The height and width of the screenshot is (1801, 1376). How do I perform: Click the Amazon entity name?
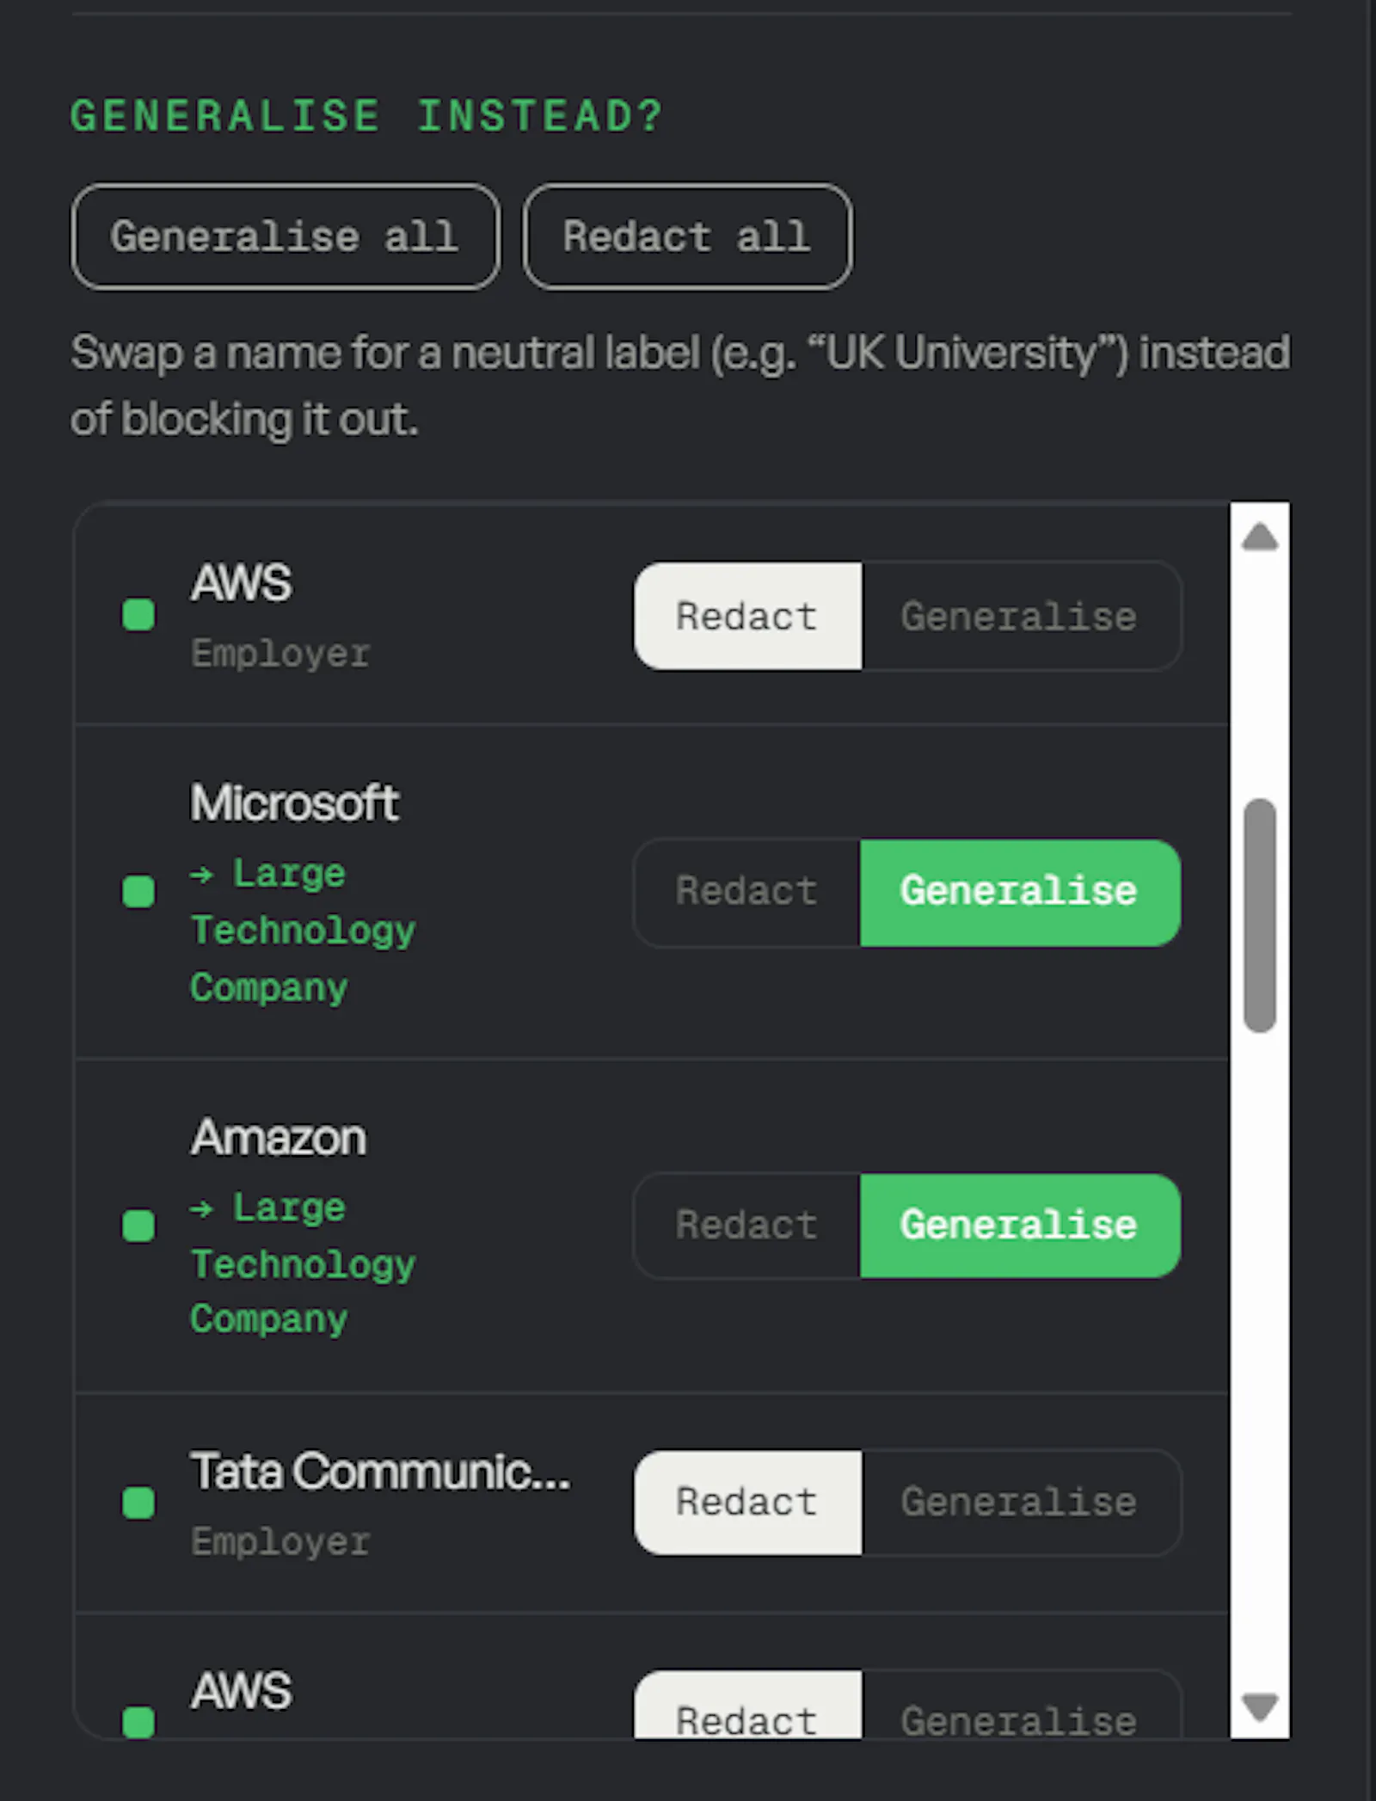pos(279,1138)
